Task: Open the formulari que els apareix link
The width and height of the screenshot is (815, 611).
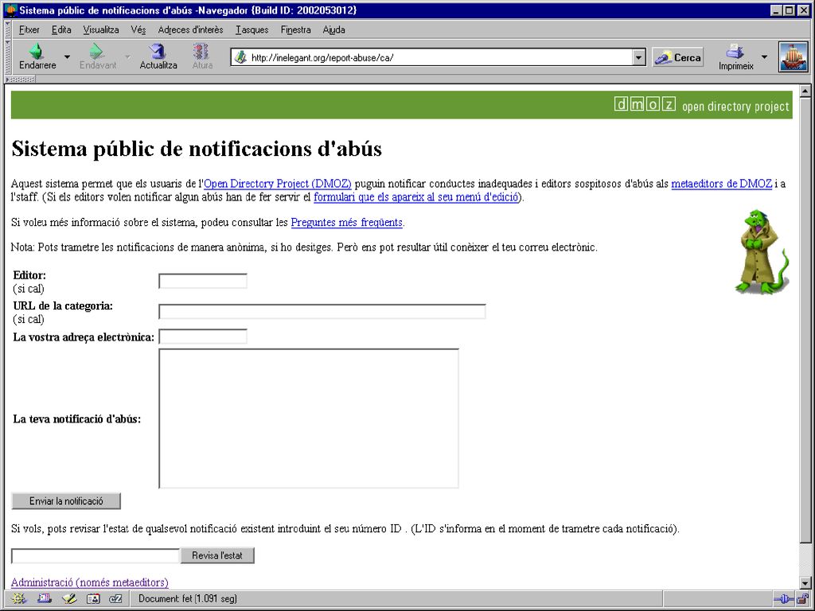Action: pos(415,197)
